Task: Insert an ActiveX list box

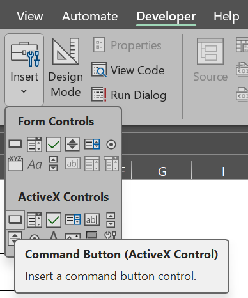Action: click(x=73, y=219)
